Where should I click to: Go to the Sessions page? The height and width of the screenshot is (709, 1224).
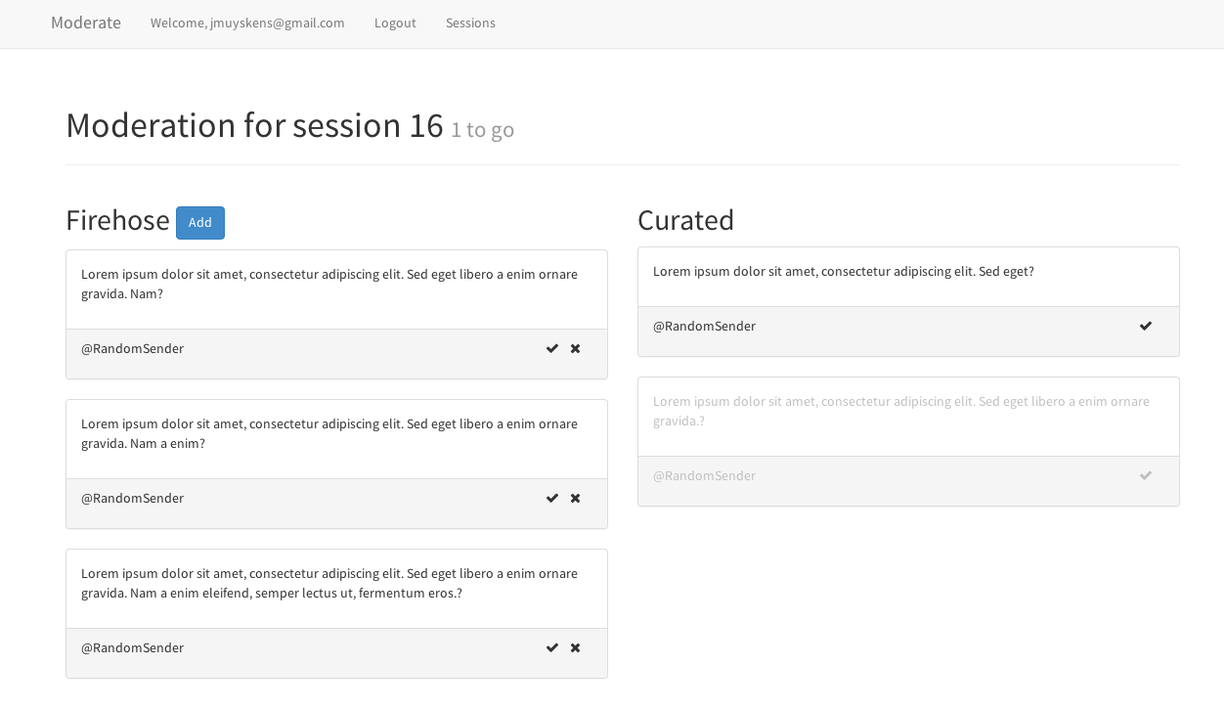[470, 23]
